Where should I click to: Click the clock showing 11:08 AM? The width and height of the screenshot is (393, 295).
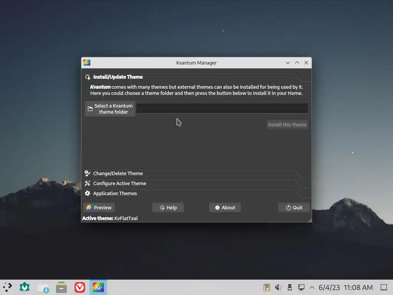point(346,287)
